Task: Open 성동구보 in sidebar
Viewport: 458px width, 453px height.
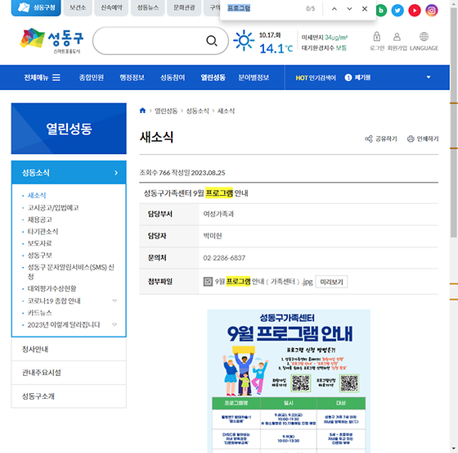Action: point(40,256)
